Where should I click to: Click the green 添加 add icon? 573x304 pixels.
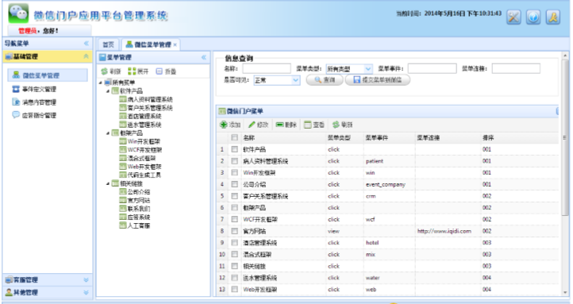click(x=223, y=125)
